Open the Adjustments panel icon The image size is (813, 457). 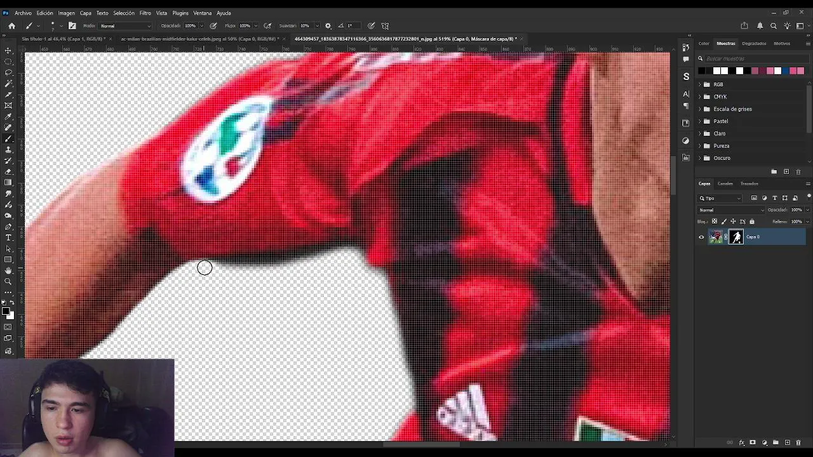point(686,140)
